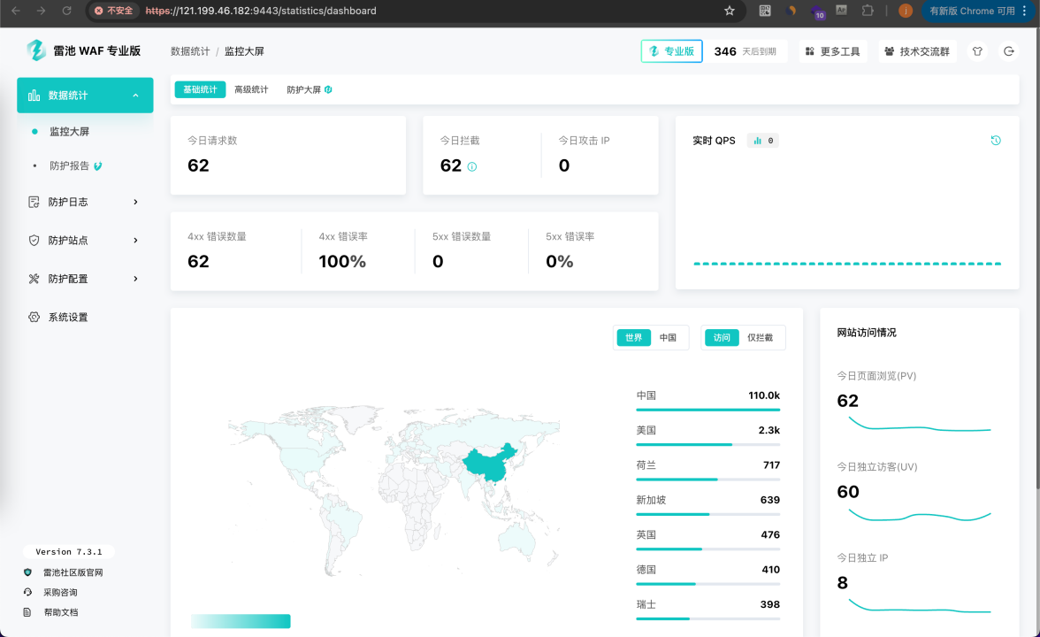Click the 今日页面浏览(PV) sparkline chart
This screenshot has height=637, width=1040.
click(920, 424)
